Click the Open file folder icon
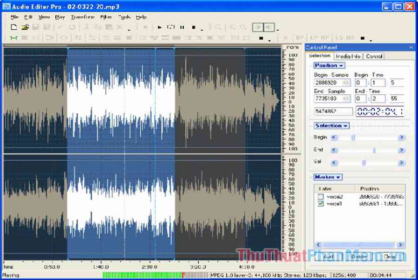 click(25, 27)
